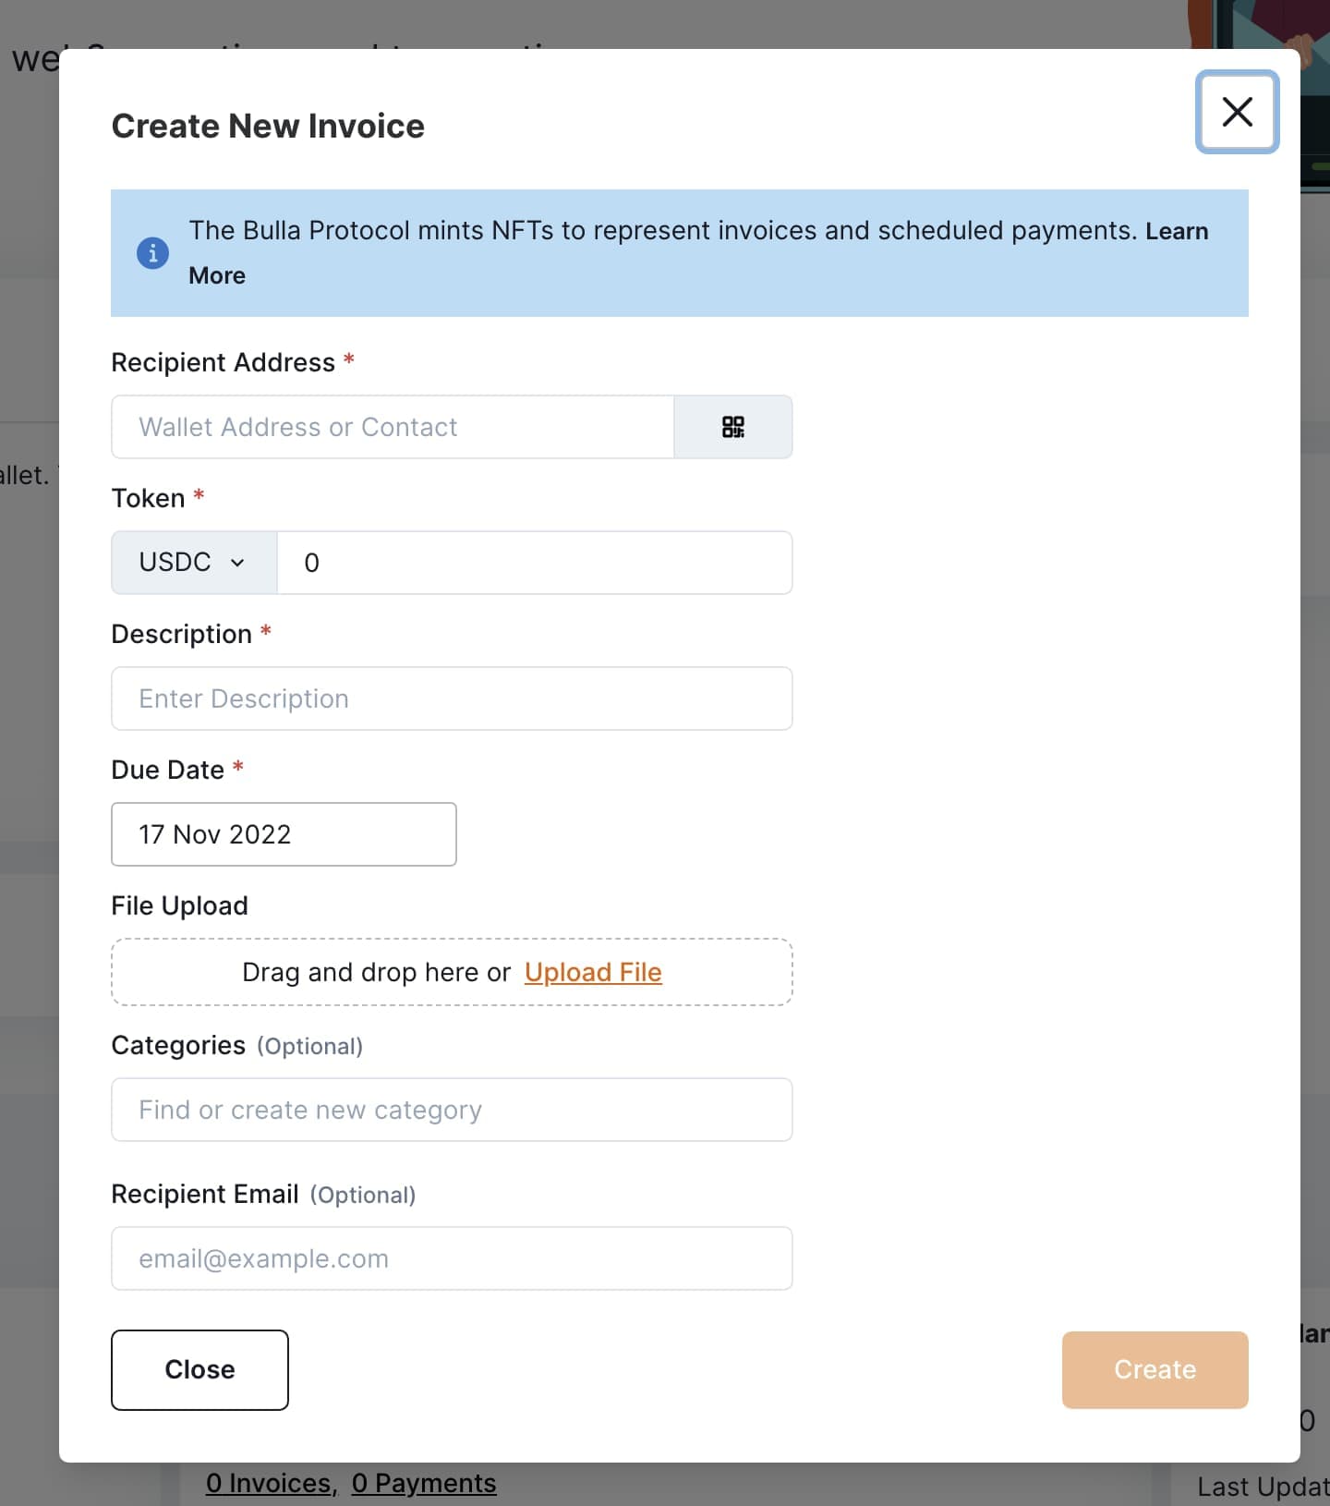Screen dimensions: 1330x1506
Task: Click the Enter Description field
Action: [x=451, y=698]
